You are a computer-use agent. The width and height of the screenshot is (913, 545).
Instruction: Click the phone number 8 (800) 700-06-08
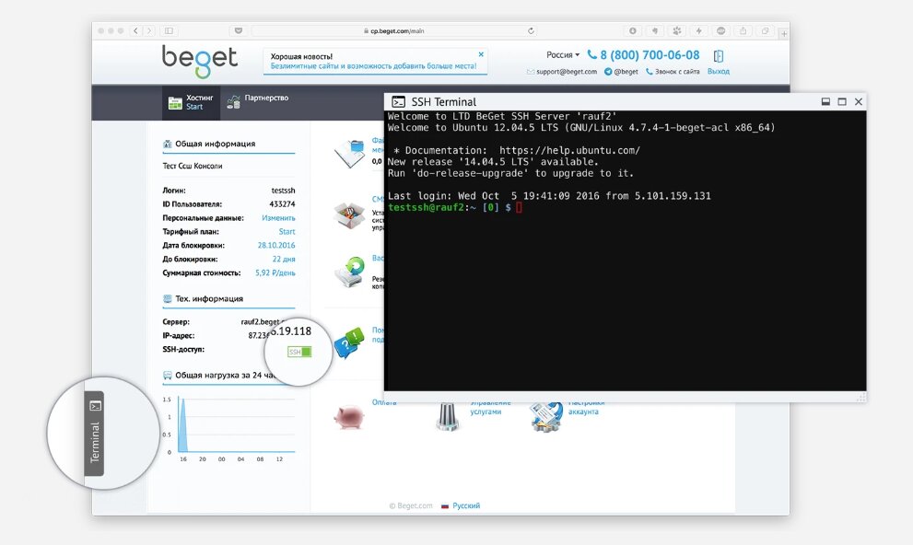click(650, 55)
